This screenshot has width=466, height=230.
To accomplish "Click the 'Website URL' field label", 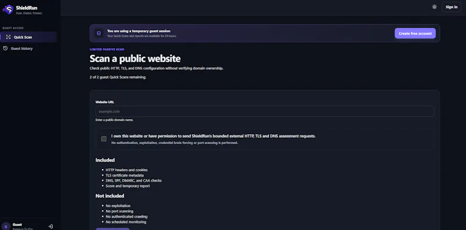I will tap(105, 102).
